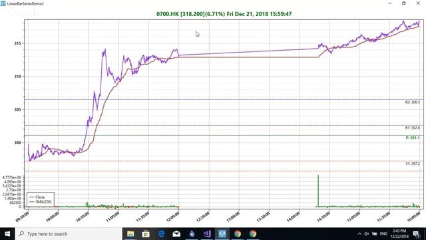The image size is (426, 240).
Task: Switch to Visual Studio on the taskbar
Action: click(207, 234)
